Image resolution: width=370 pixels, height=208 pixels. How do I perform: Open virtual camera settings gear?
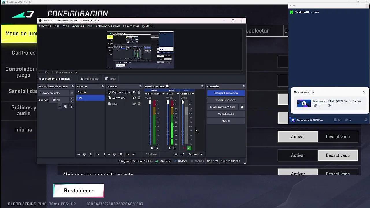(242, 107)
